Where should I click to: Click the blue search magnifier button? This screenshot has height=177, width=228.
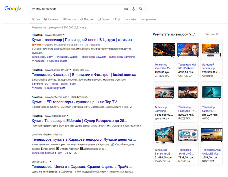[141, 9]
